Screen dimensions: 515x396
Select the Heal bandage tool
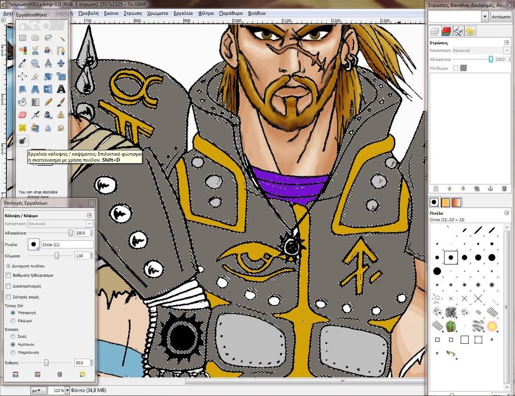[x=22, y=128]
